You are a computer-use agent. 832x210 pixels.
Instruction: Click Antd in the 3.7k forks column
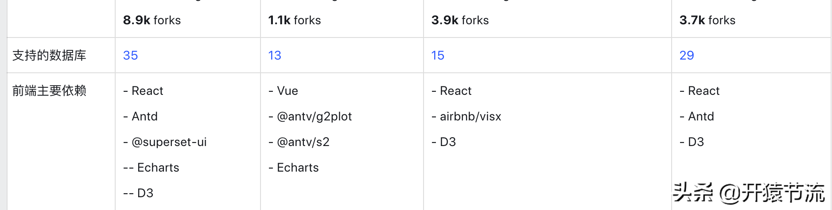[x=700, y=116]
